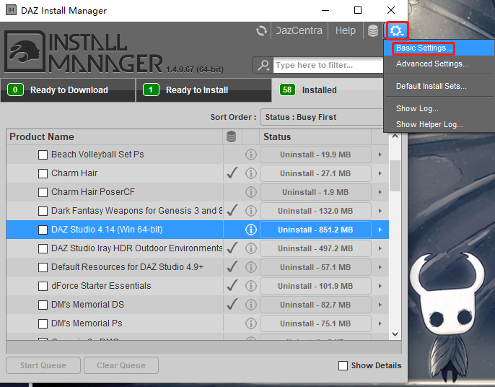
Task: Expand options arrow for dForce Starter Essentials
Action: (380, 286)
